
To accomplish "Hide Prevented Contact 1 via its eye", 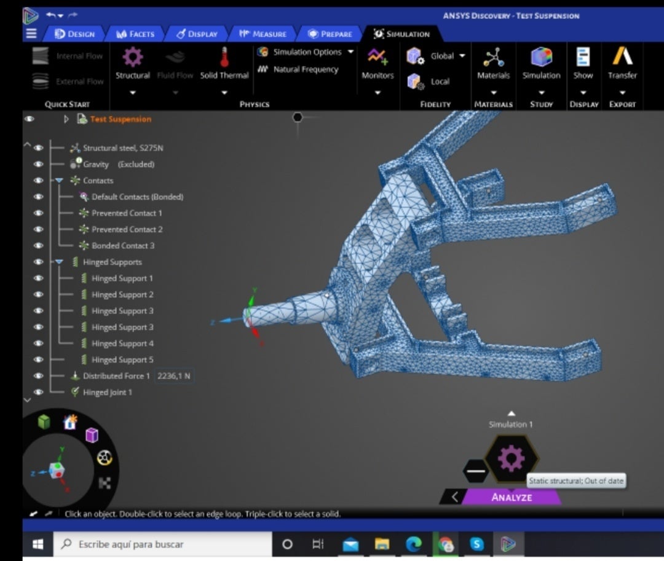I will 39,213.
